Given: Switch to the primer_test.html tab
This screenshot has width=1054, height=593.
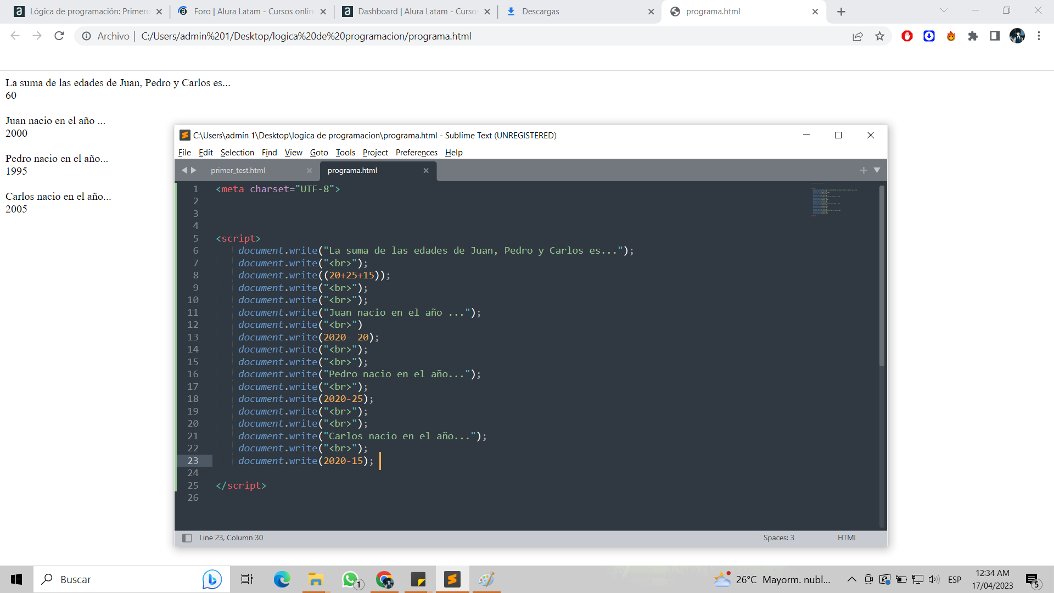Looking at the screenshot, I should [238, 170].
